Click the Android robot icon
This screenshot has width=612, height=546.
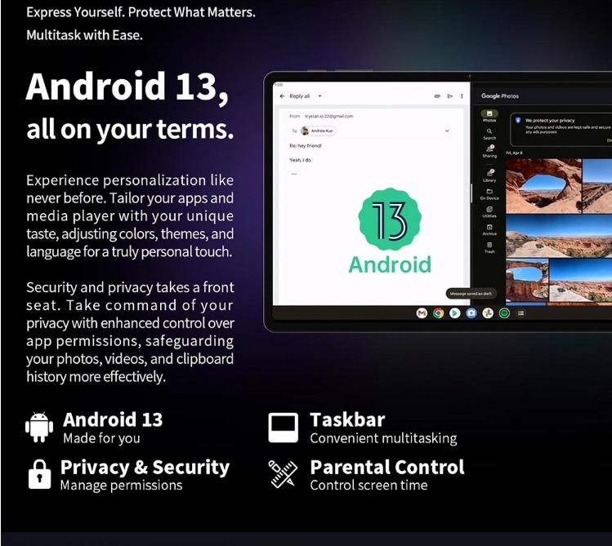pyautogui.click(x=39, y=427)
